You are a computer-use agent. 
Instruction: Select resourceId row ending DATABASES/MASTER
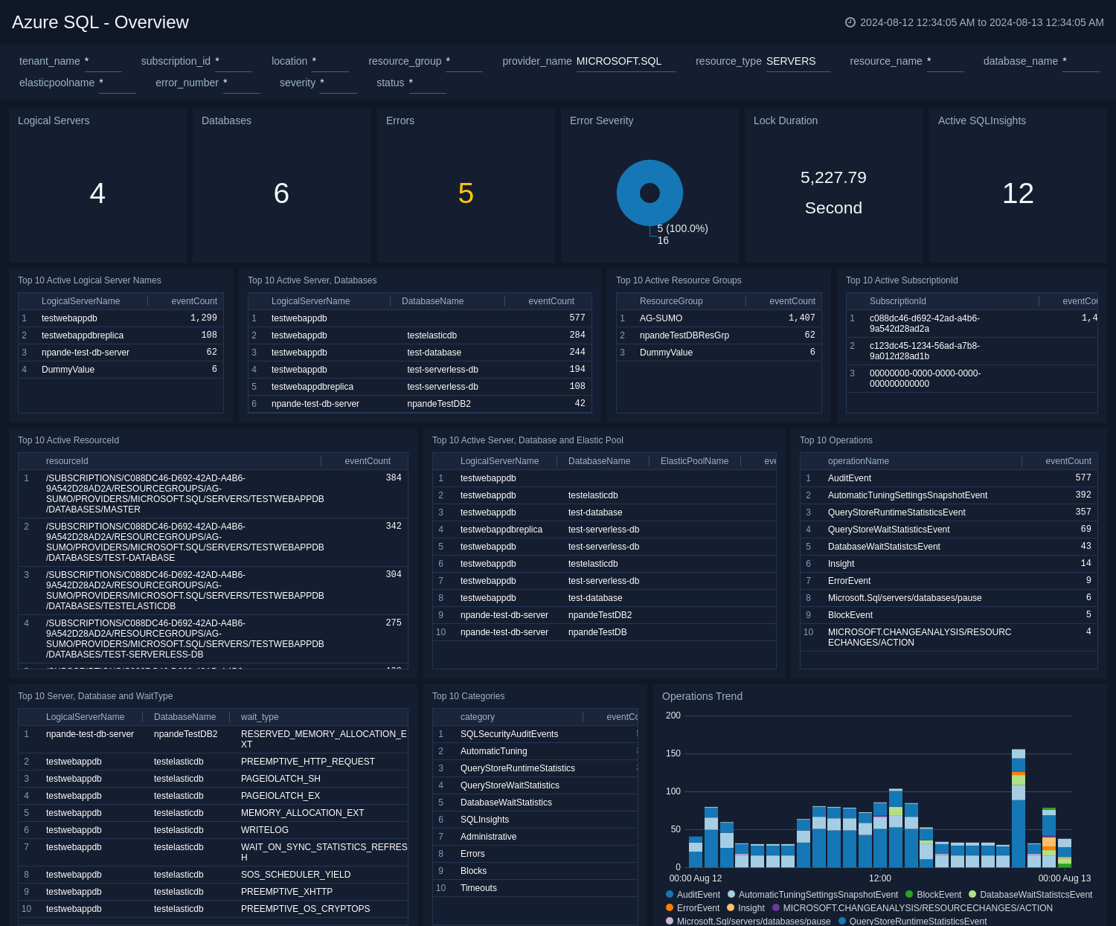(x=213, y=494)
